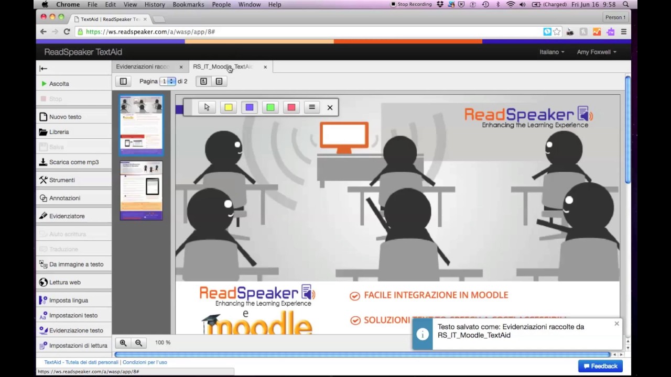Select page 2 thumbnail
Viewport: 671px width, 377px height.
click(x=141, y=191)
